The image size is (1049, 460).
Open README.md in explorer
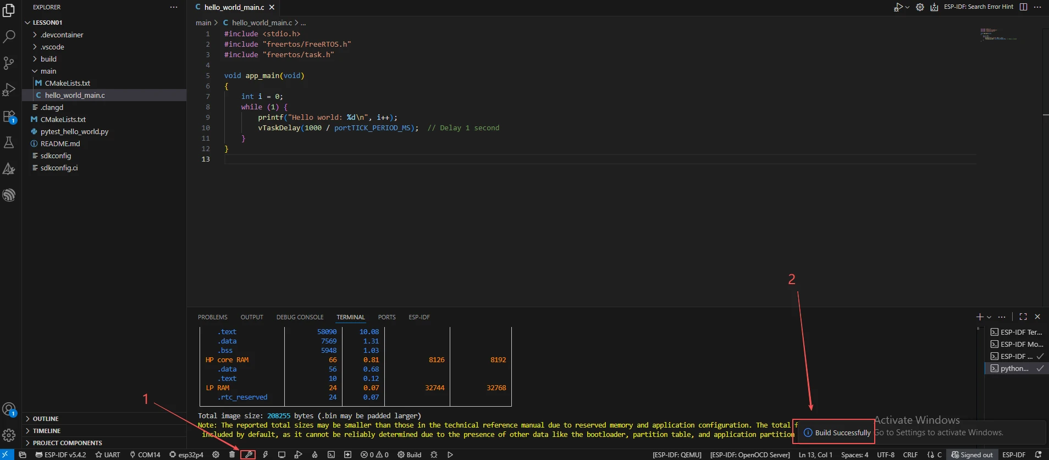pos(104,143)
